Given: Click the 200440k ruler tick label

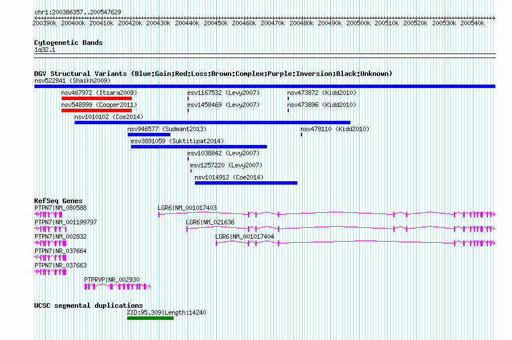Looking at the screenshot, I should pos(187,23).
